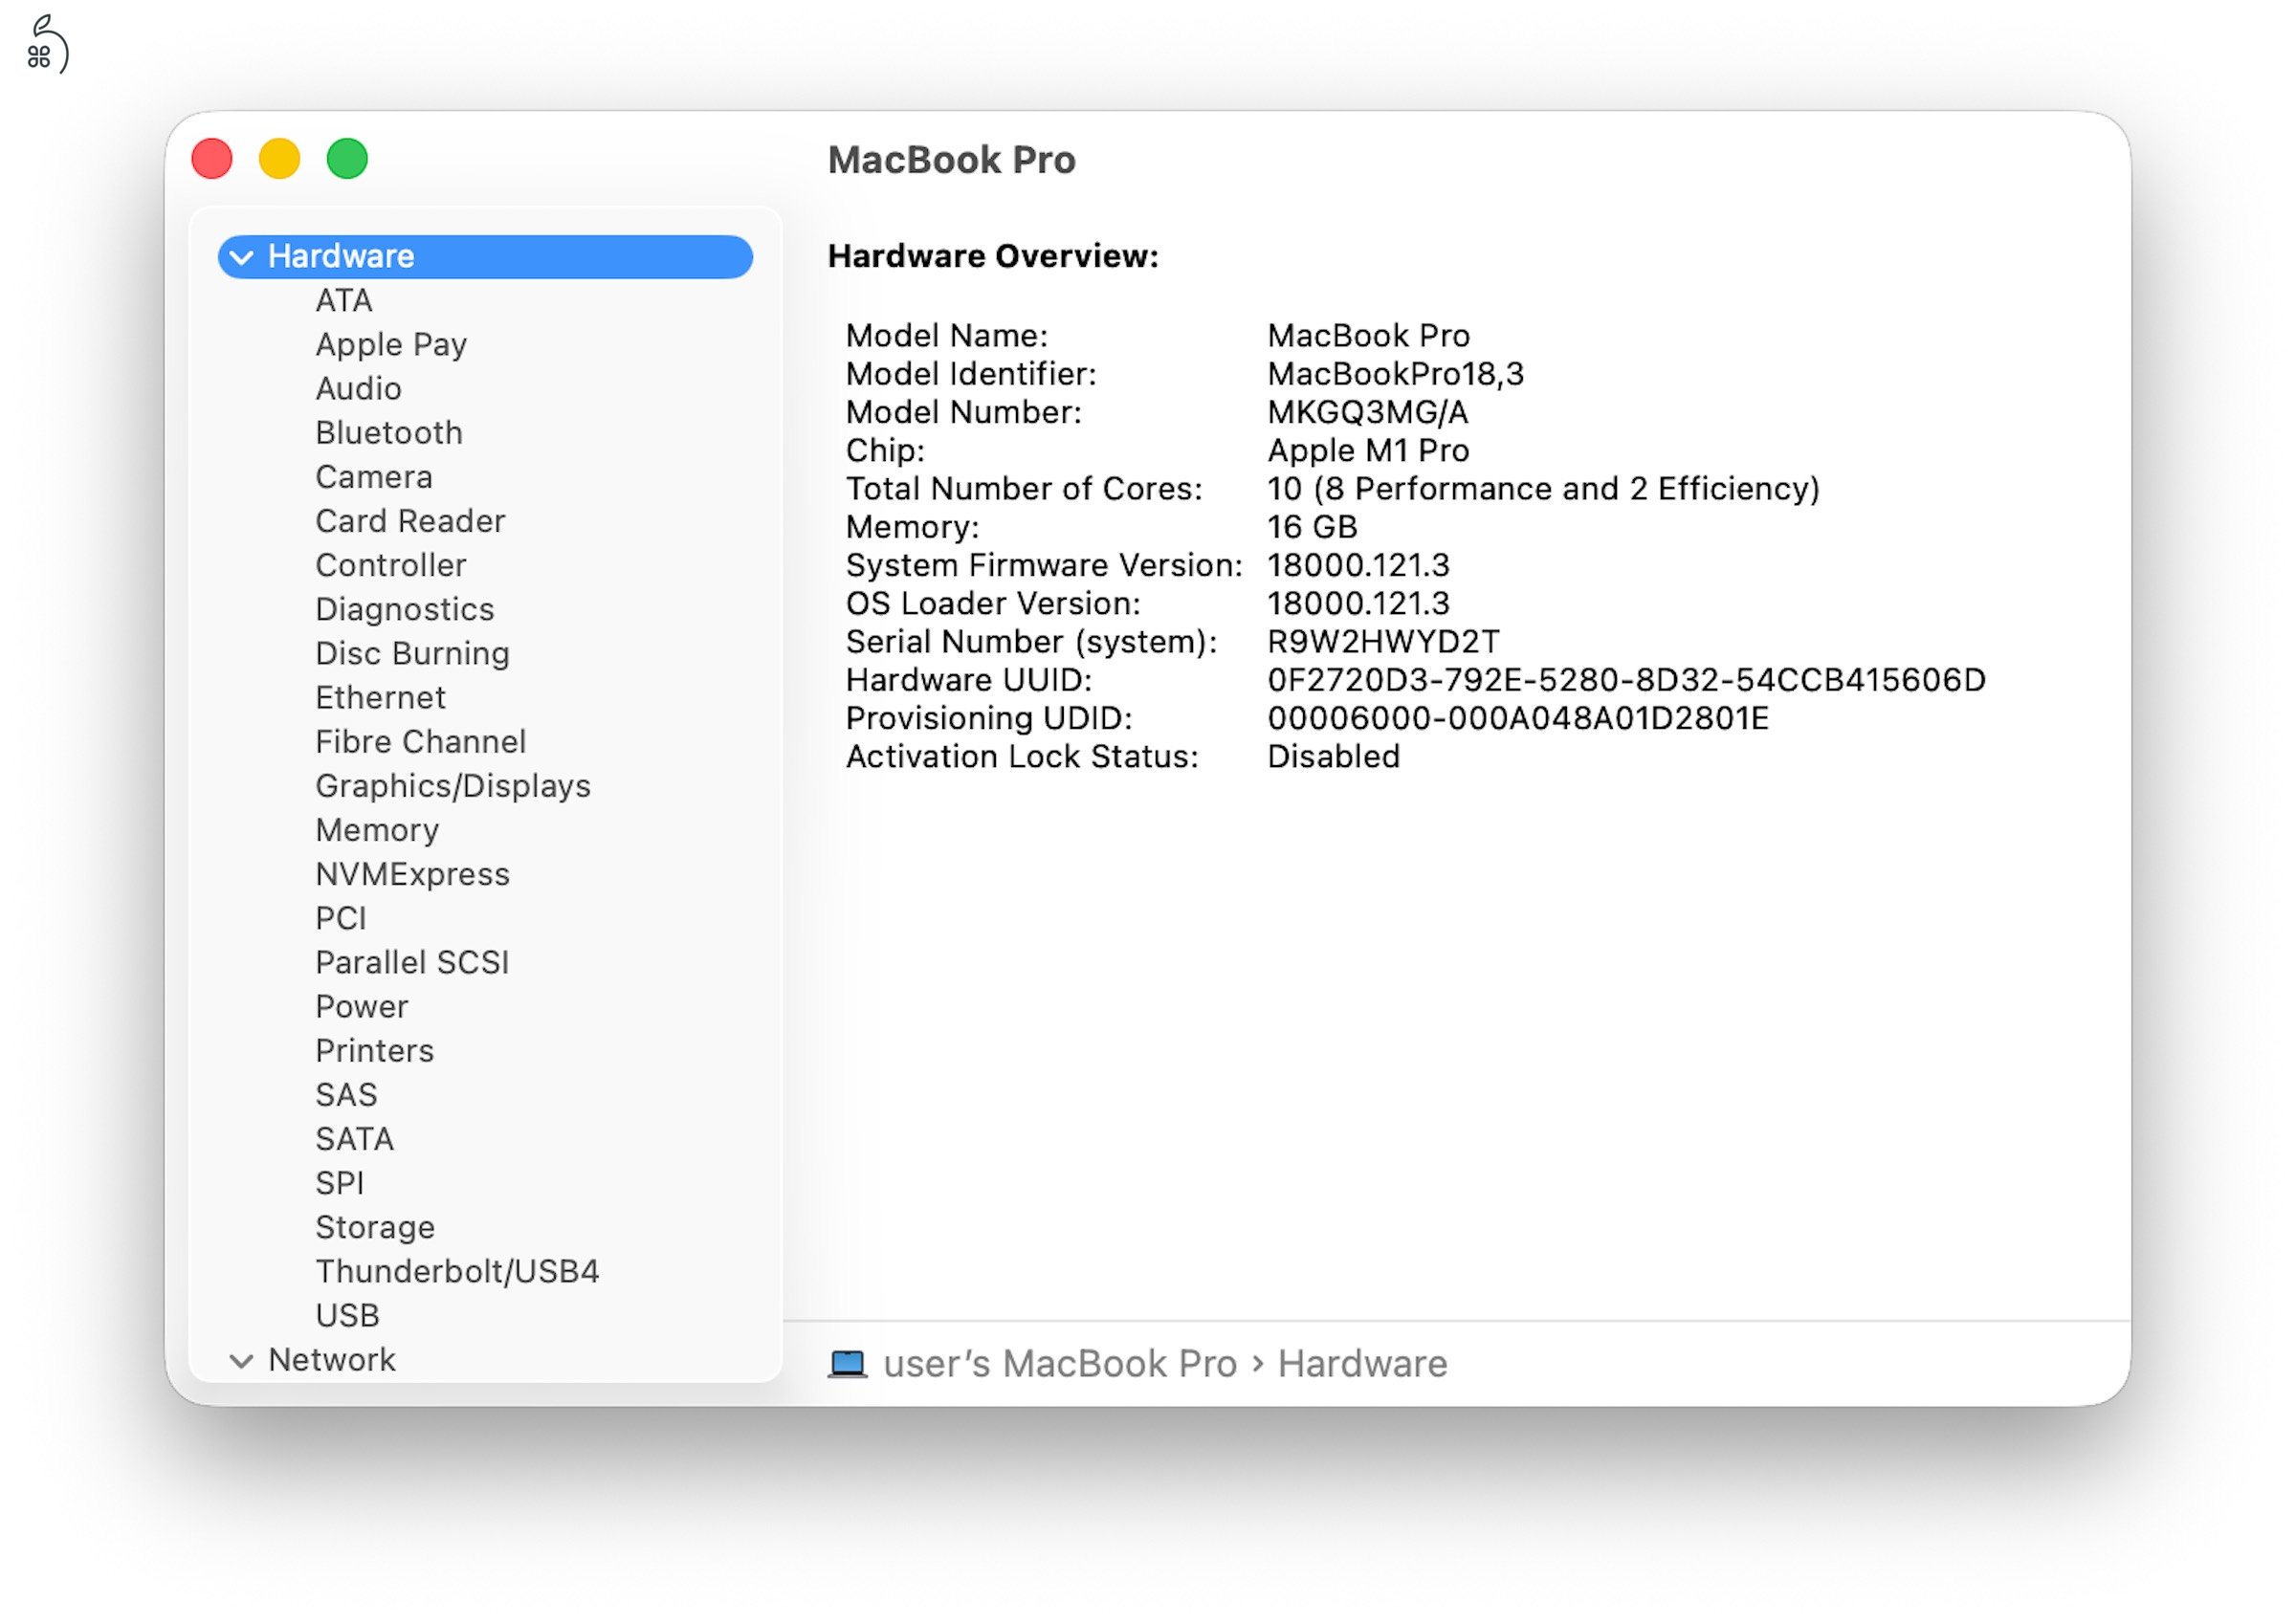
Task: Select Fibre Channel in the sidebar
Action: (420, 741)
